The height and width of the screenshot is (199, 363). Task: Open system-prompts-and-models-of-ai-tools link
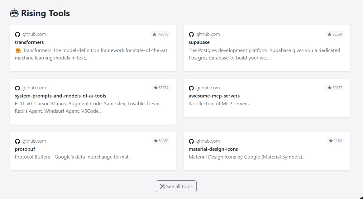pos(60,96)
